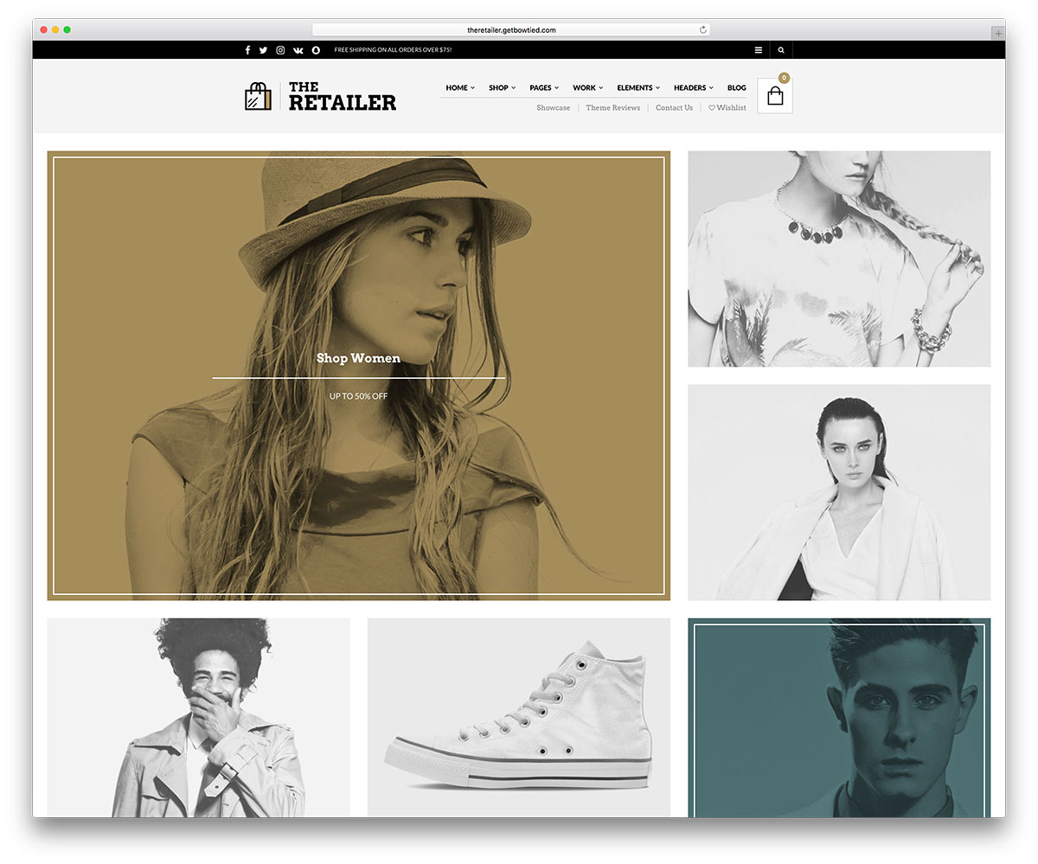Open the shopping bag cart icon
The image size is (1038, 864).
(x=774, y=95)
